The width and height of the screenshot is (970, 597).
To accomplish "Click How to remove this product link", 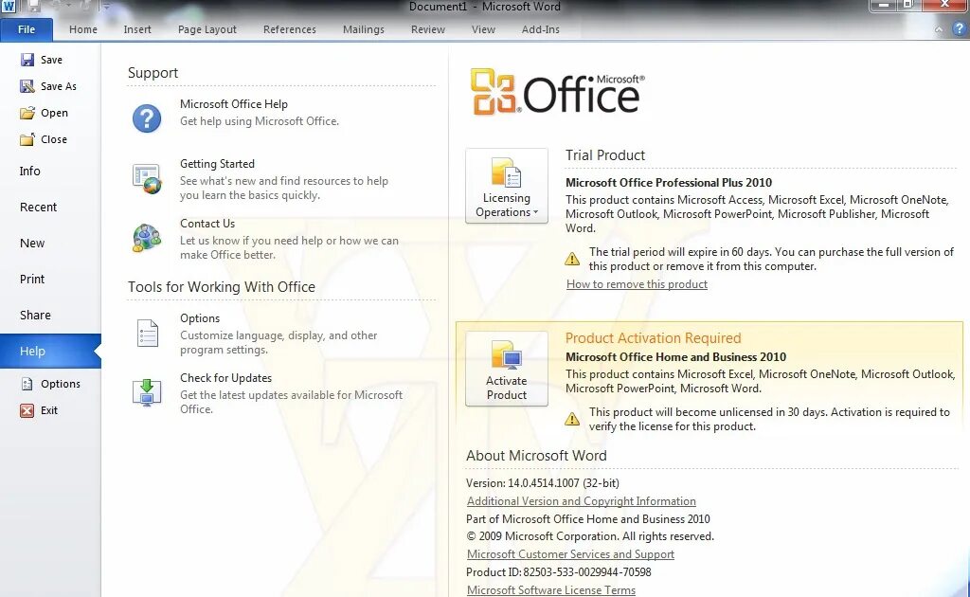I will coord(637,284).
